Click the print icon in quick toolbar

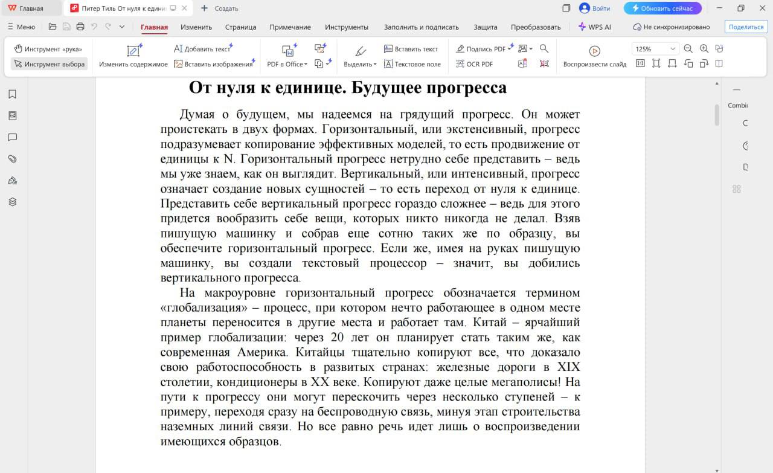tap(80, 27)
